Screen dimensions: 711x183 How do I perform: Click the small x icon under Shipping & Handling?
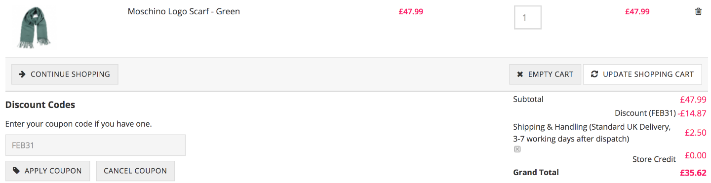pos(517,149)
